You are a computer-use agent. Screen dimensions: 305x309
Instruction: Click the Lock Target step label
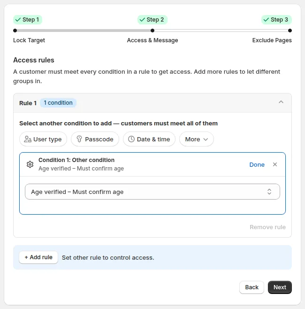click(29, 40)
